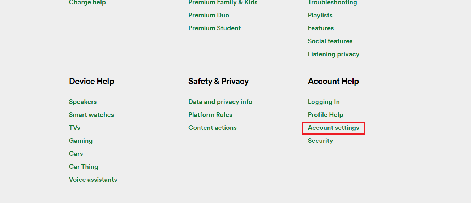Screen dimensions: 471x224
Task: Select the Security link
Action: 320,141
